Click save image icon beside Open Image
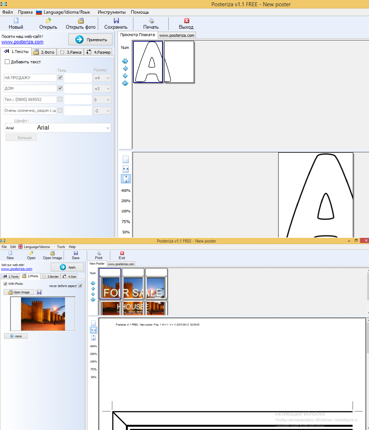369x430 pixels. tap(39, 292)
